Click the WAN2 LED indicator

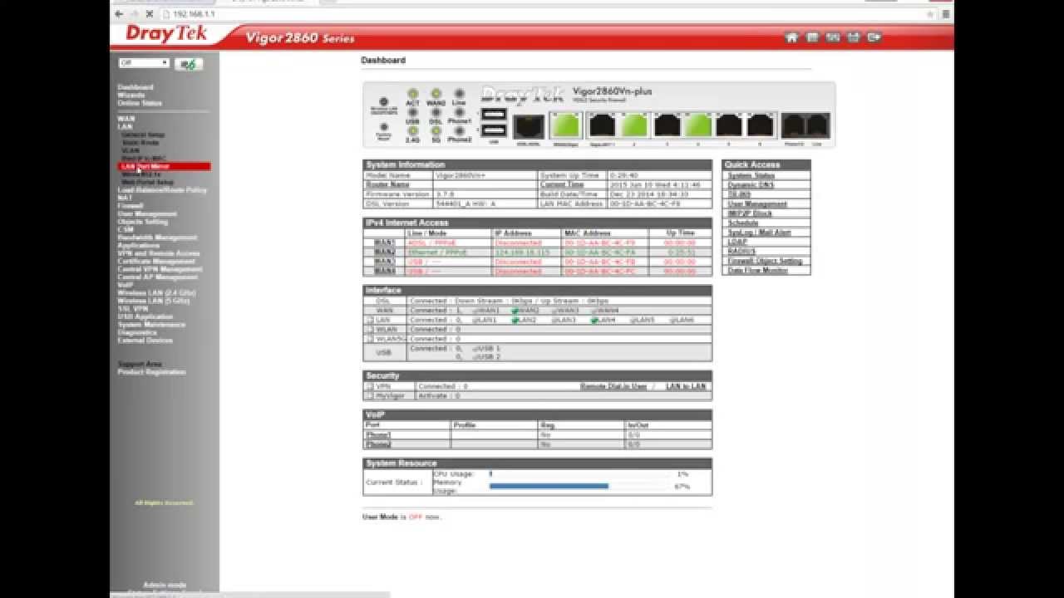[x=436, y=94]
